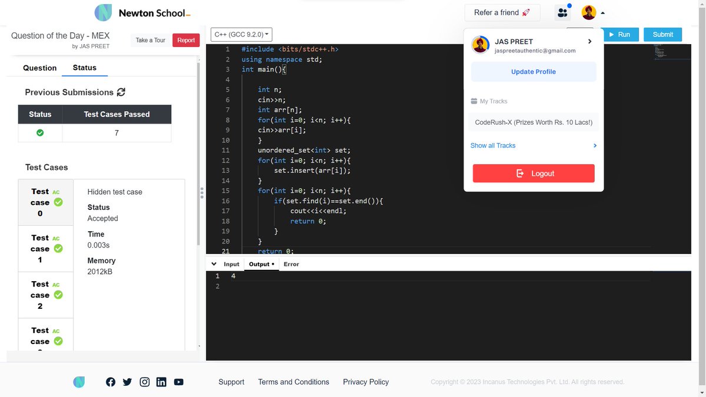Refresh Previous Submissions with the reload icon
The width and height of the screenshot is (706, 397).
[121, 92]
